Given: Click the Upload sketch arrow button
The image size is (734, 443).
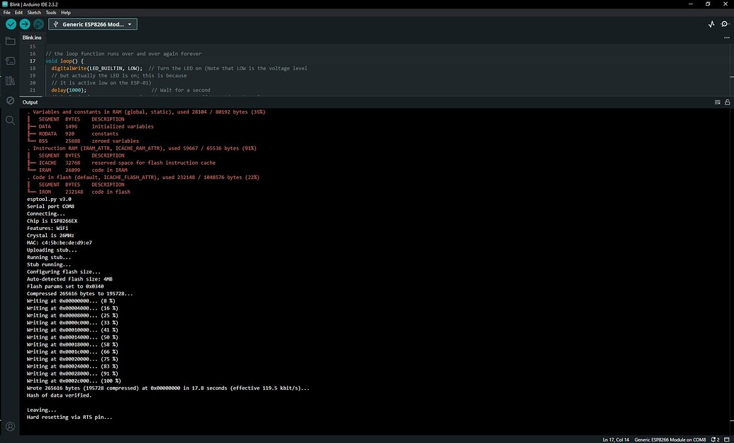Looking at the screenshot, I should click(26, 23).
